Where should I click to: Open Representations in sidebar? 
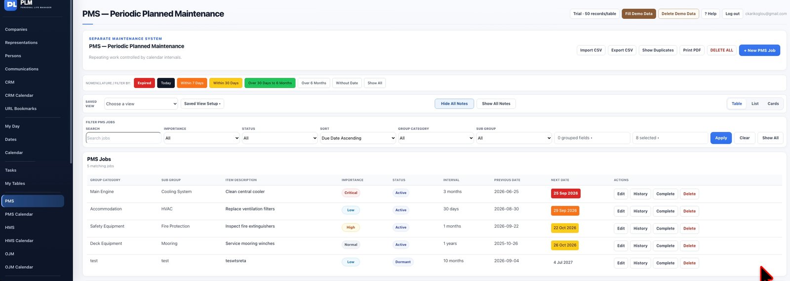click(21, 43)
